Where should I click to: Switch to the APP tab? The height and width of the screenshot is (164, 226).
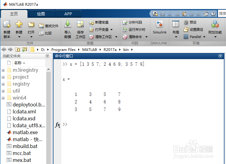[x=68, y=14]
